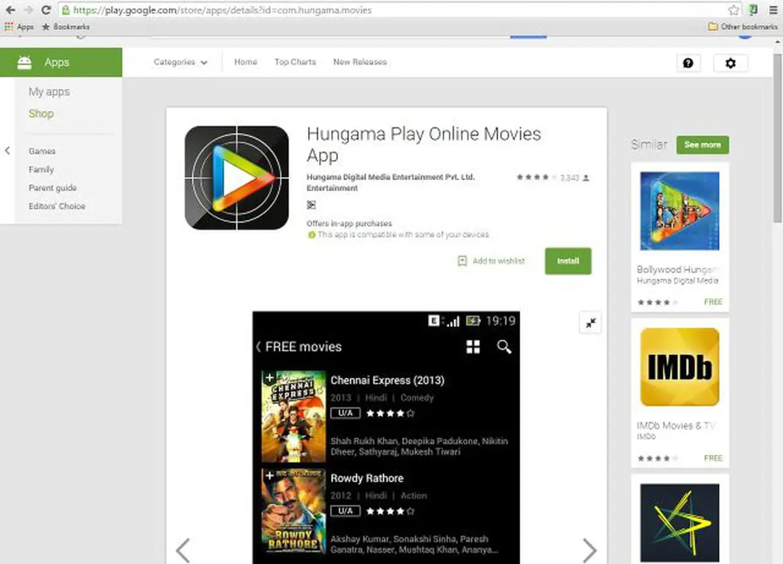Select Shop in the sidebar
This screenshot has width=783, height=564.
[41, 114]
